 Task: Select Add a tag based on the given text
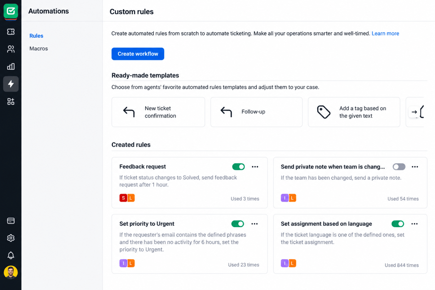pyautogui.click(x=354, y=112)
